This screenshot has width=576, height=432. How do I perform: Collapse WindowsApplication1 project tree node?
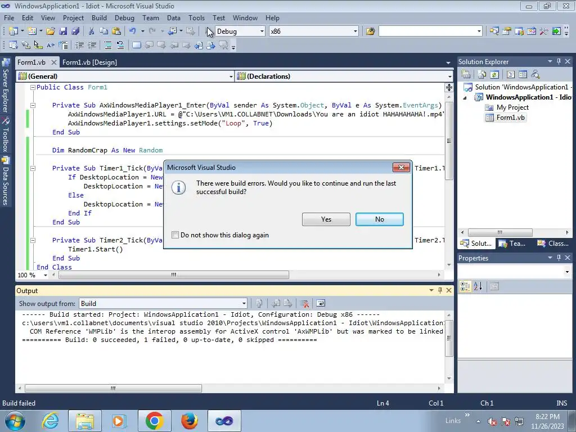pyautogui.click(x=465, y=98)
